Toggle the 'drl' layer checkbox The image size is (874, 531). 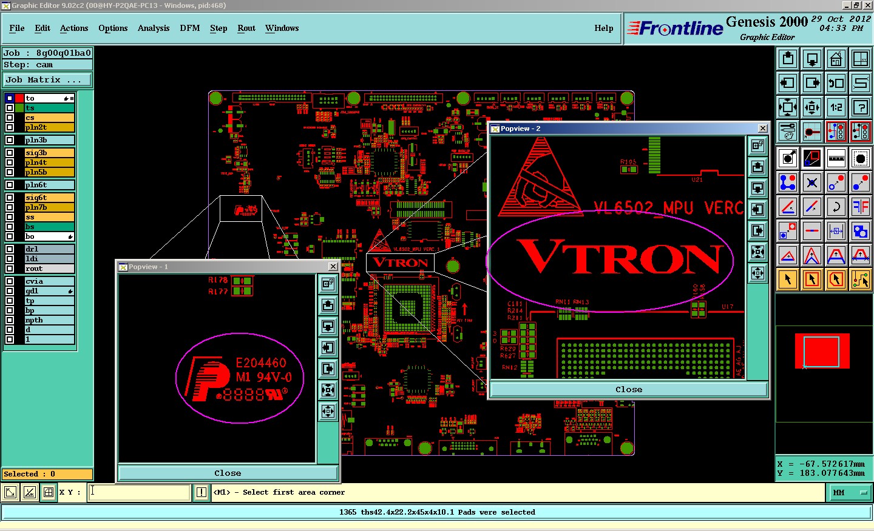10,249
